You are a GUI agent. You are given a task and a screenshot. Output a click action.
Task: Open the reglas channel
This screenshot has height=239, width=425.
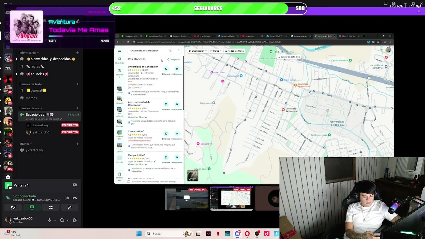coord(49,66)
